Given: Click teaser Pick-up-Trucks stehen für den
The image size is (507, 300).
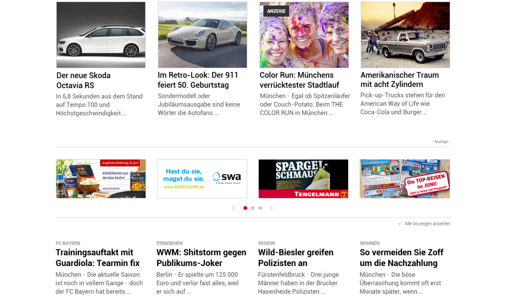Looking at the screenshot, I should (x=403, y=104).
